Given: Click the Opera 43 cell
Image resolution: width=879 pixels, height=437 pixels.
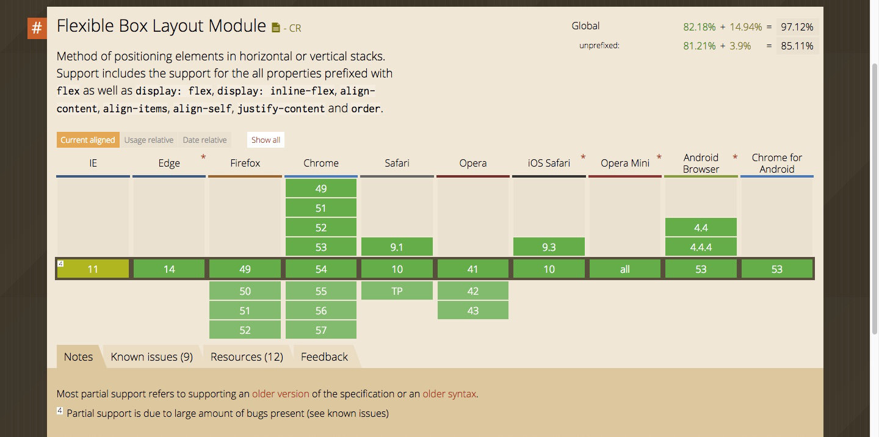Looking at the screenshot, I should coord(473,311).
